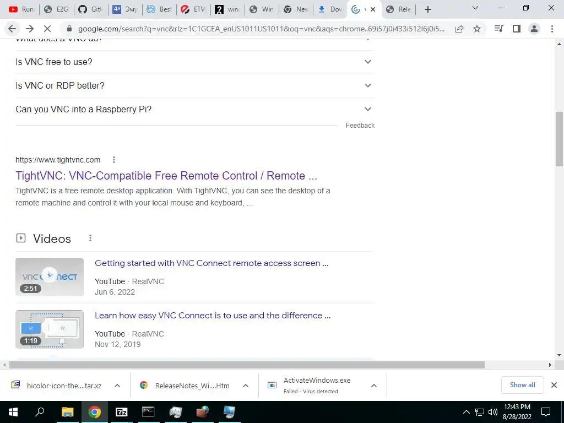Switch to the 'New' tab
This screenshot has width=564, height=423.
[x=296, y=9]
